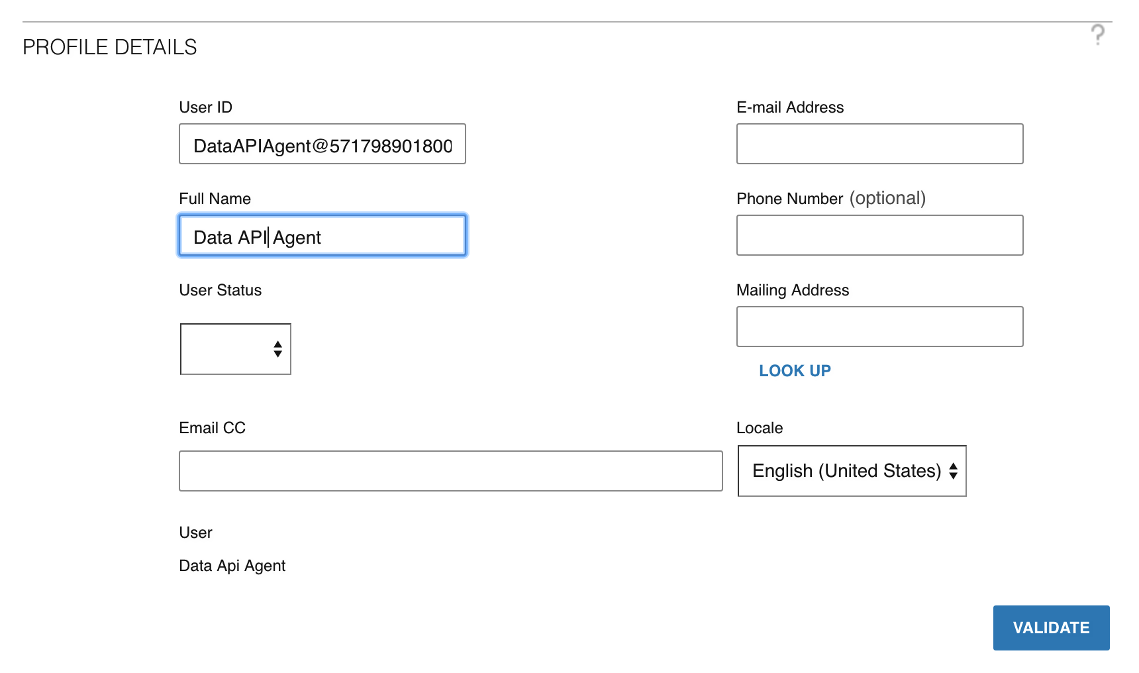The width and height of the screenshot is (1139, 673).
Task: Click the LOOK UP link
Action: click(795, 370)
